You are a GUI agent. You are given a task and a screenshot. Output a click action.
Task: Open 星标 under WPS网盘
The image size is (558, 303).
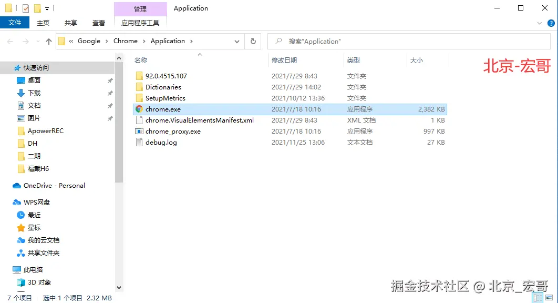(34, 227)
